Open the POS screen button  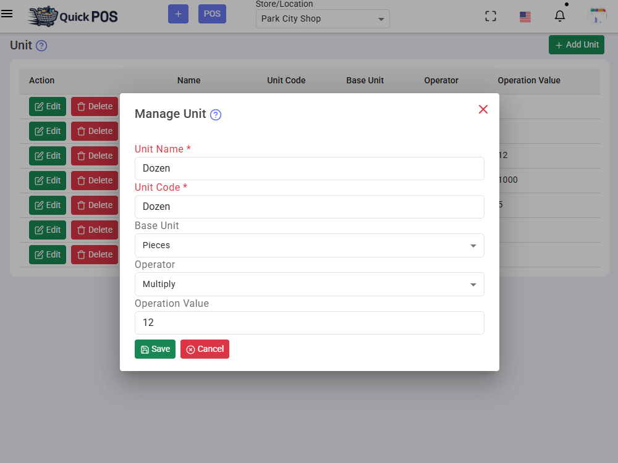tap(212, 14)
